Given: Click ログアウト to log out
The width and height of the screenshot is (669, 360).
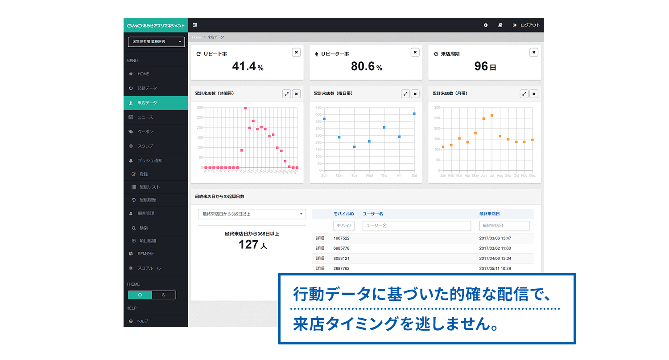Looking at the screenshot, I should coord(526,25).
